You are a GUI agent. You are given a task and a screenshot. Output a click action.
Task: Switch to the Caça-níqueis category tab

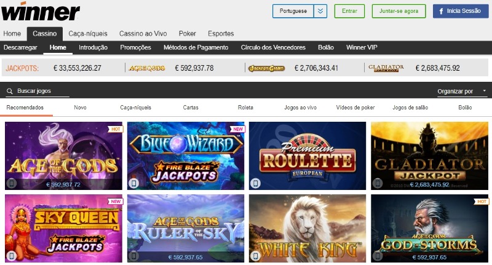(x=135, y=108)
